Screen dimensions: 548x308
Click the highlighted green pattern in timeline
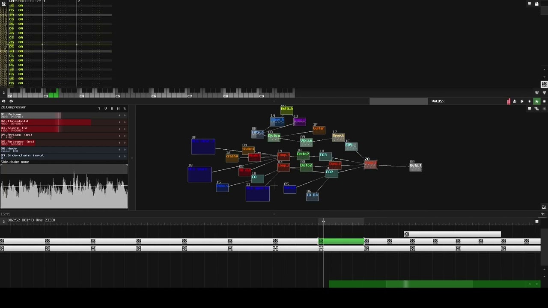[x=342, y=241]
